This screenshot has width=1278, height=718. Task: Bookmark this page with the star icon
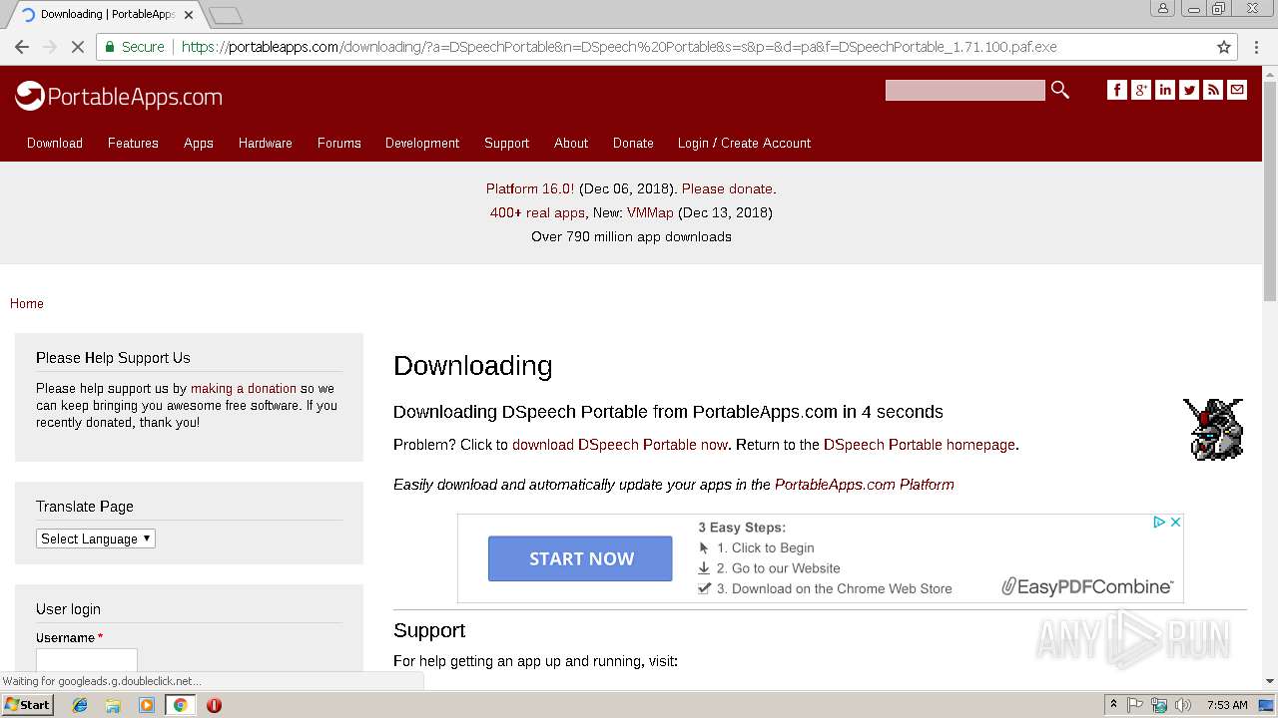tap(1224, 47)
